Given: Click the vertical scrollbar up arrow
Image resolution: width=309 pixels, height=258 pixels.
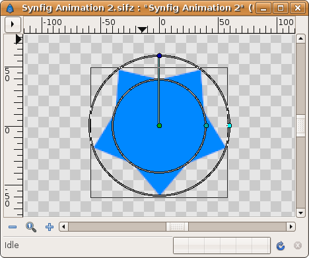Looking at the screenshot, I should [x=300, y=39].
